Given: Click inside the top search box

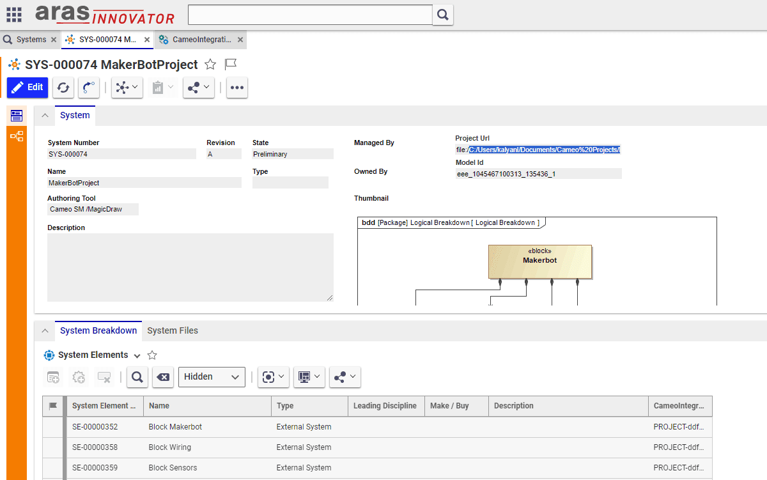Looking at the screenshot, I should (311, 15).
